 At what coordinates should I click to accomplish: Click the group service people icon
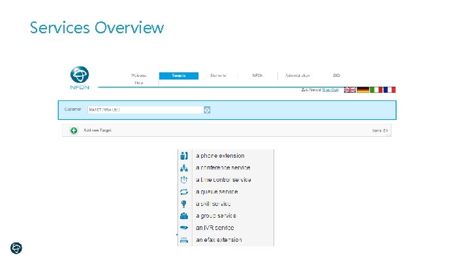click(184, 216)
